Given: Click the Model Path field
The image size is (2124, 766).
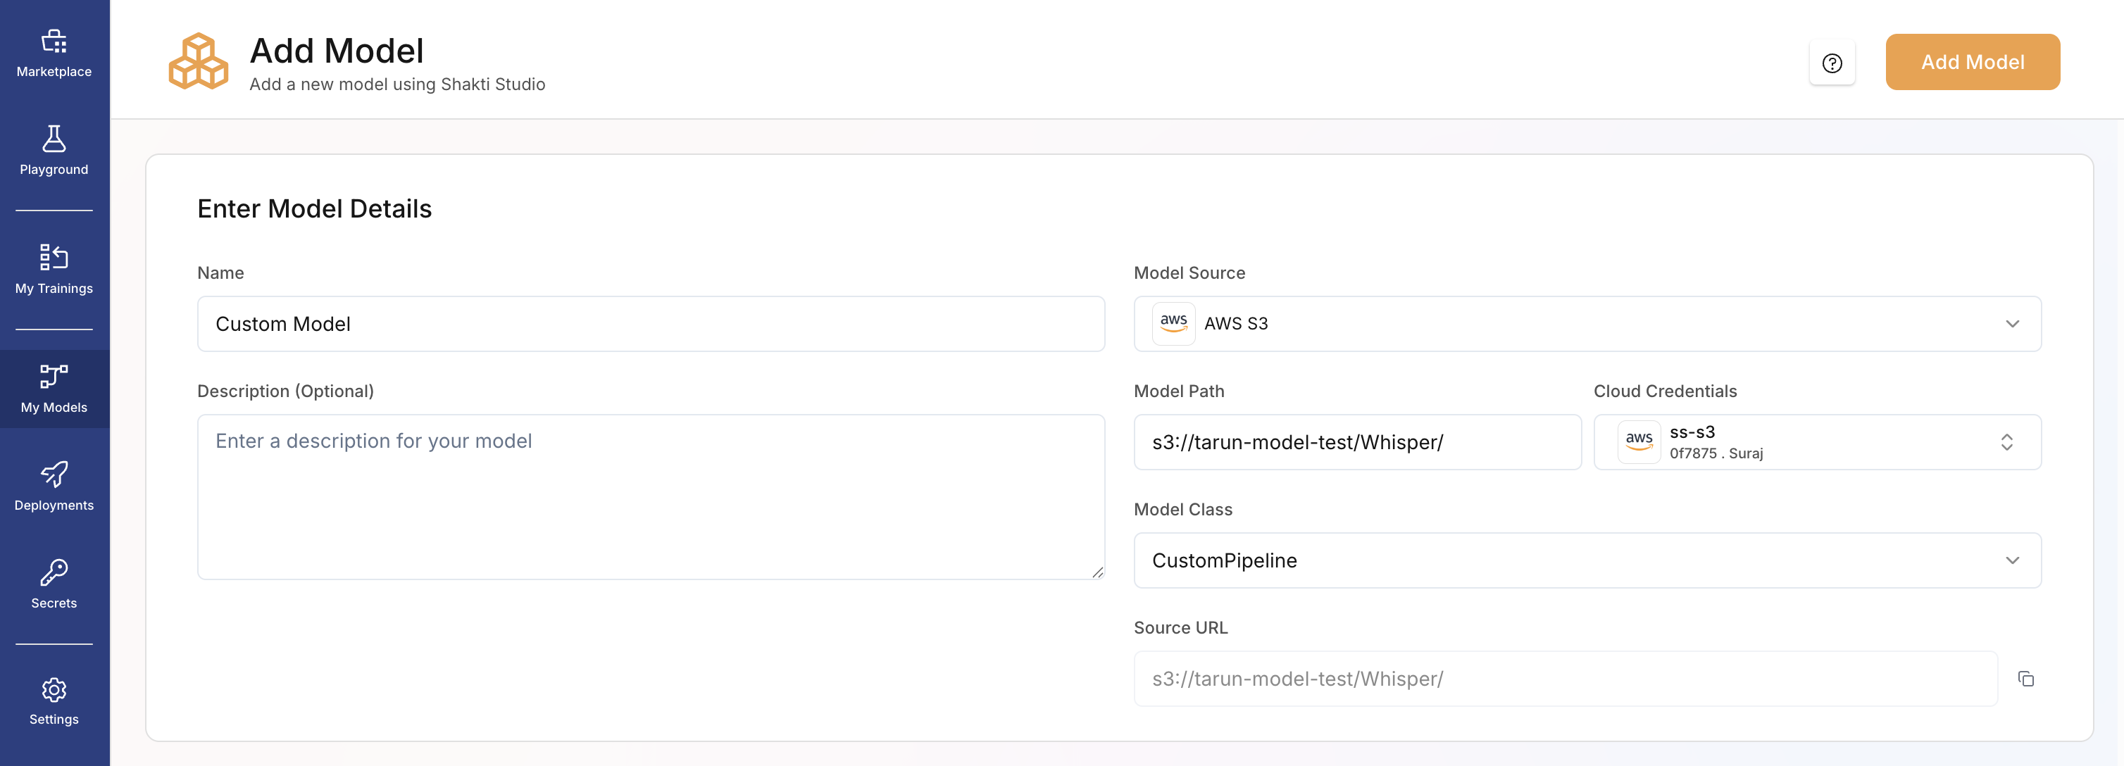Looking at the screenshot, I should tap(1356, 442).
